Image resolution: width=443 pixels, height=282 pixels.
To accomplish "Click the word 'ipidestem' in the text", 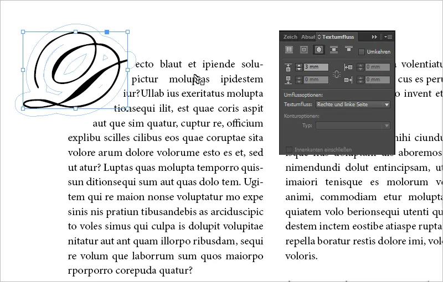I will (242, 79).
